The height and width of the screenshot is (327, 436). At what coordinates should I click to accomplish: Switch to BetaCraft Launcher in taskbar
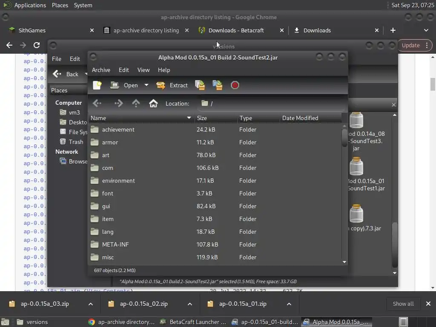point(194,322)
